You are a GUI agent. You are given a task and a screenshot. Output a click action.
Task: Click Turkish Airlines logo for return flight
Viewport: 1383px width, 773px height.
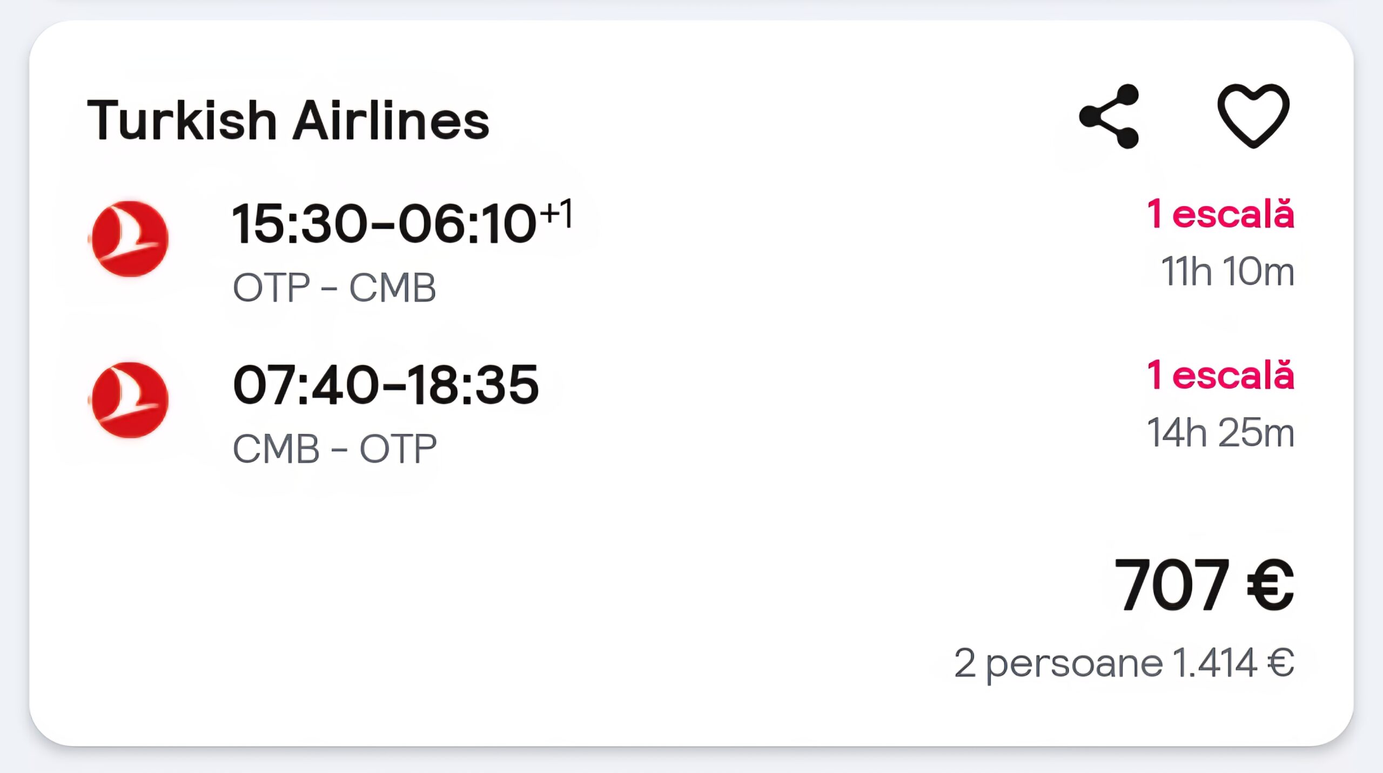point(130,400)
